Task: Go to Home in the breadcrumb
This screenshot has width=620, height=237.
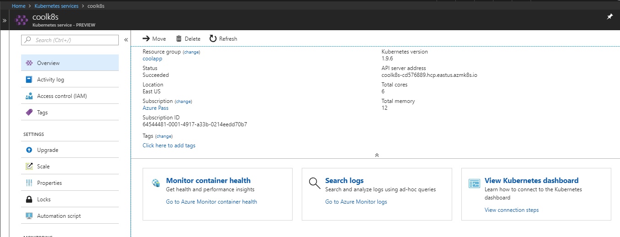Action: click(19, 6)
